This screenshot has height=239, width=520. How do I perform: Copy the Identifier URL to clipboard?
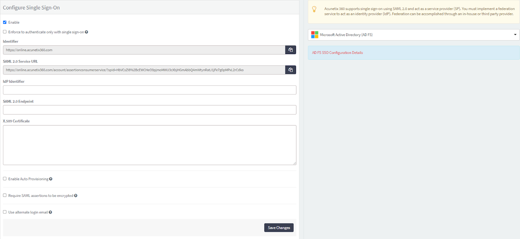pyautogui.click(x=291, y=50)
